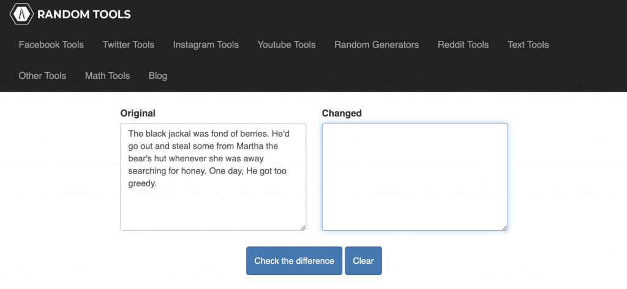
Task: Click the Clear button
Action: coord(364,261)
